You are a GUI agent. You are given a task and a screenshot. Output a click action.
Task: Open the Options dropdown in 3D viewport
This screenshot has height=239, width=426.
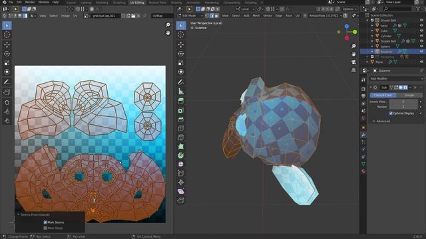349,9
